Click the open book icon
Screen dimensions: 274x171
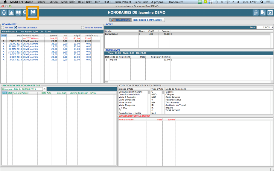(19, 13)
